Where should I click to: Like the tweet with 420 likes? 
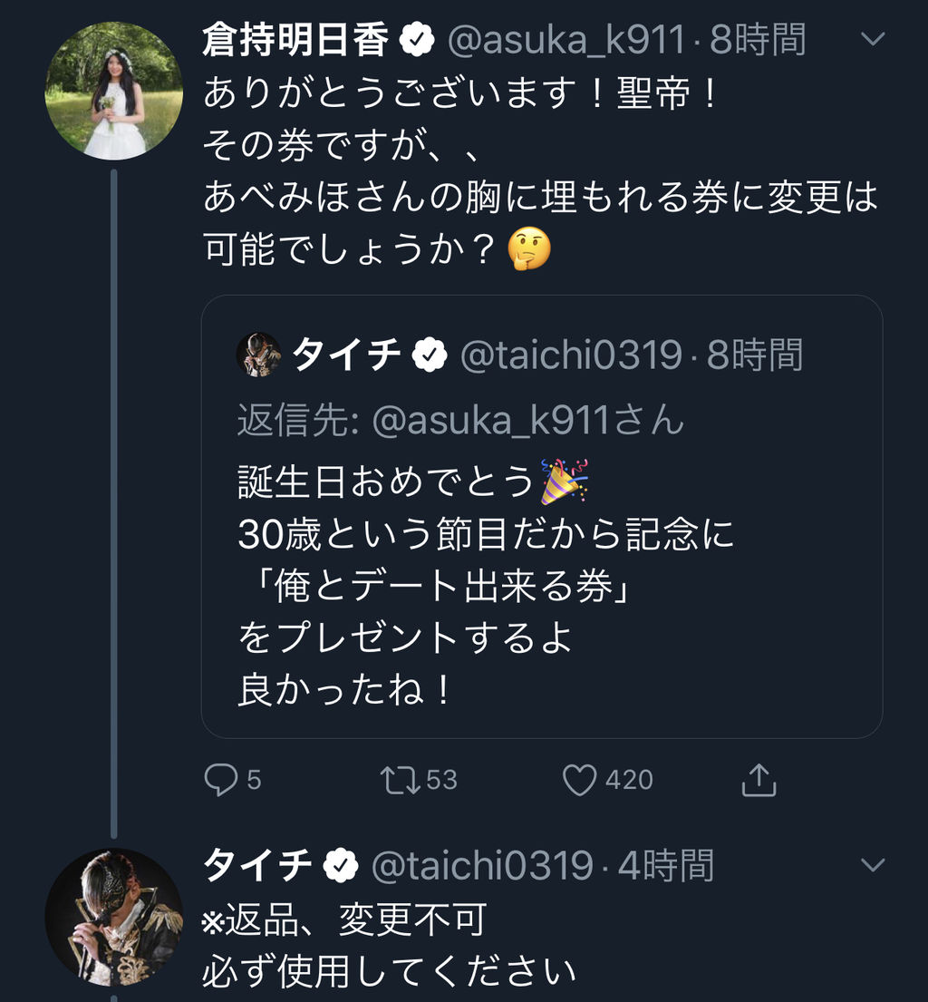tap(579, 780)
